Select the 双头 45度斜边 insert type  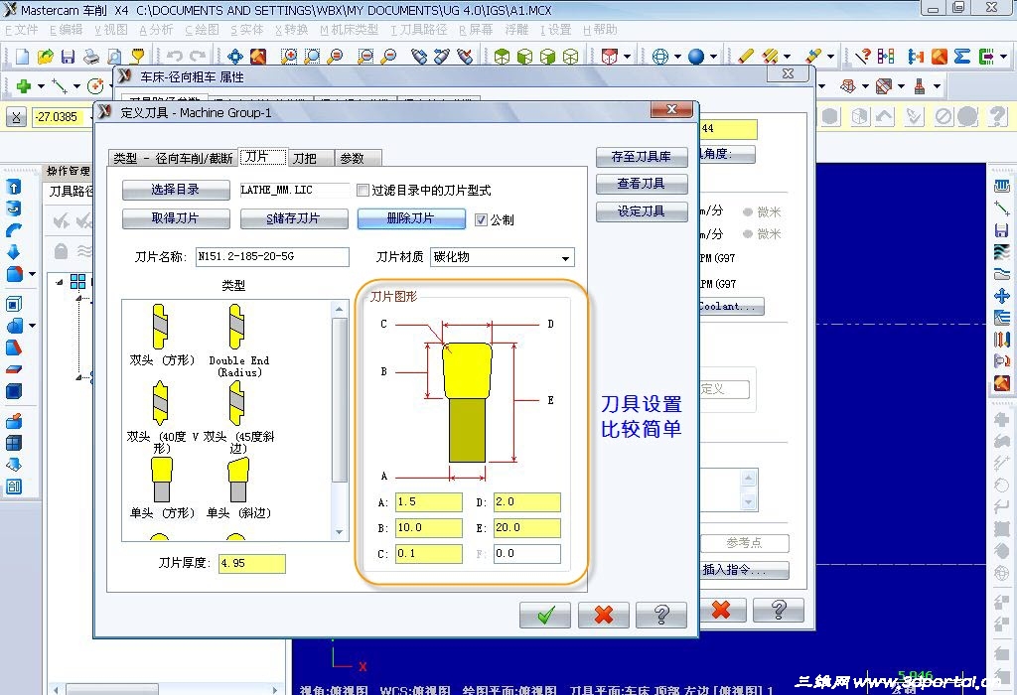click(x=238, y=417)
